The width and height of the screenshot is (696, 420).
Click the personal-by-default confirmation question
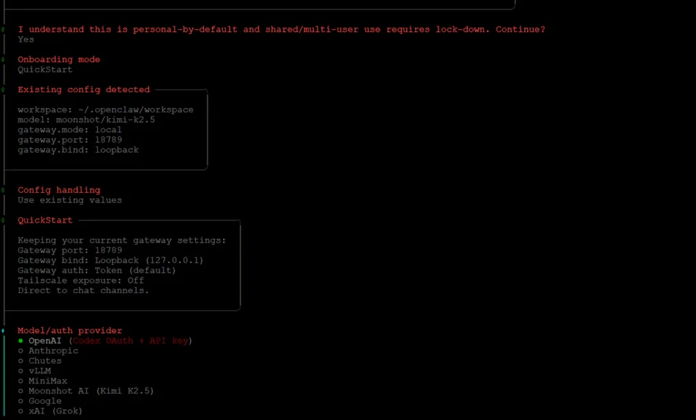(x=281, y=29)
